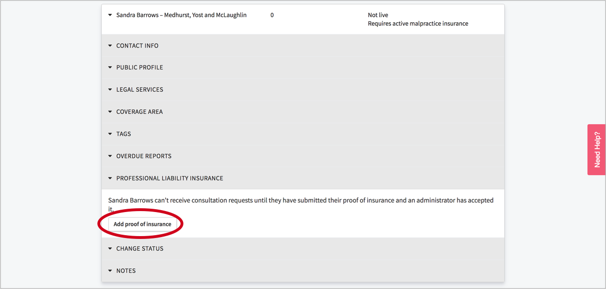Click the caret icon beside COVERAGE AREA
The height and width of the screenshot is (289, 606).
click(110, 112)
